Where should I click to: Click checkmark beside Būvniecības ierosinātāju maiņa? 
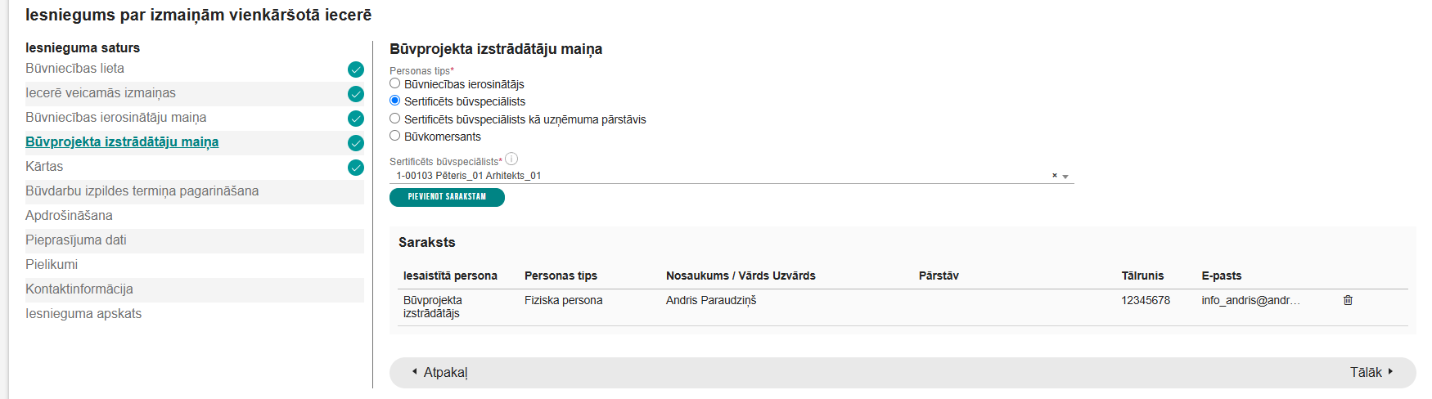coord(356,119)
